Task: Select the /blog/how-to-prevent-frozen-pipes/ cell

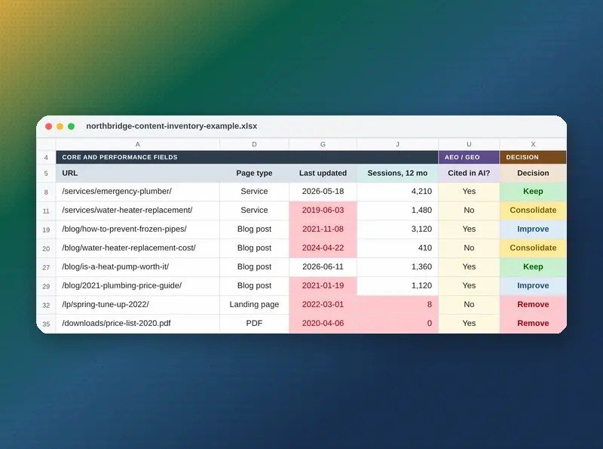Action: coord(138,229)
